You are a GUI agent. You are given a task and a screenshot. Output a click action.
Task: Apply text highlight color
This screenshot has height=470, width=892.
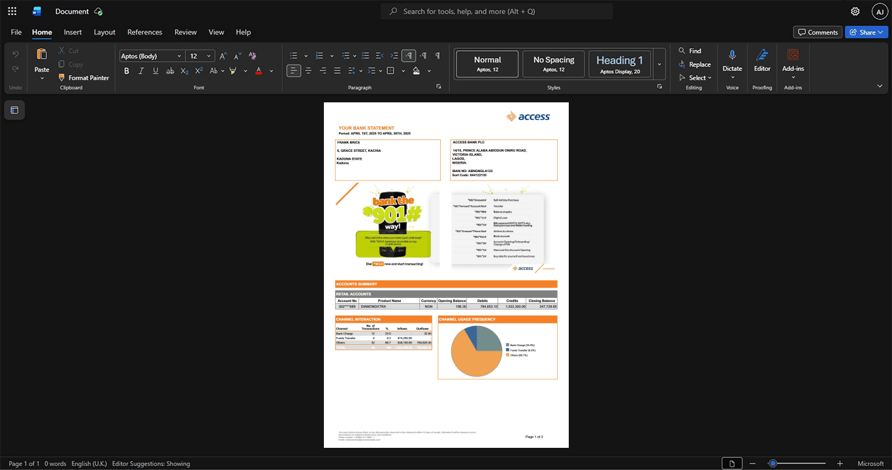tap(232, 70)
